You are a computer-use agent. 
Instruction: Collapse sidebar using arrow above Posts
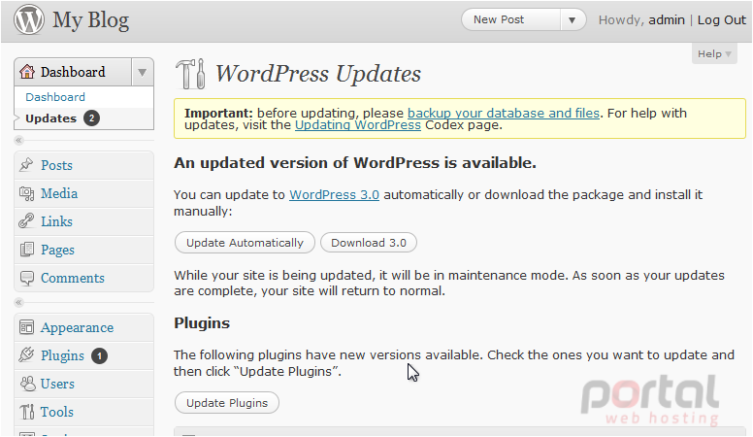point(18,141)
